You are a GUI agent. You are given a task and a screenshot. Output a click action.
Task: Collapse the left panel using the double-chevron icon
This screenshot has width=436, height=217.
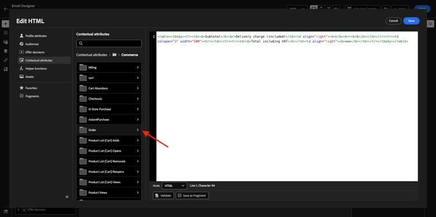(x=67, y=197)
